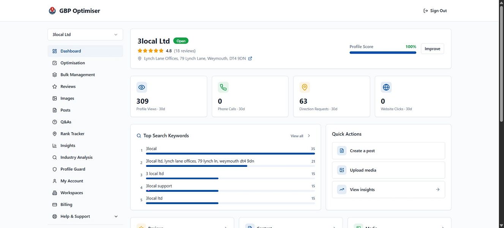Click the Dashboard grid icon
504x228 pixels.
click(55, 51)
